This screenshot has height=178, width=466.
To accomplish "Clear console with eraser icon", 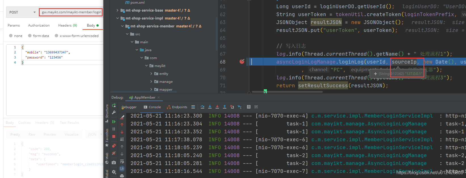I will tap(122, 117).
